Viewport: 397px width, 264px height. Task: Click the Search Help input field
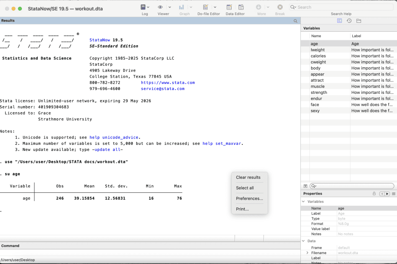point(342,7)
